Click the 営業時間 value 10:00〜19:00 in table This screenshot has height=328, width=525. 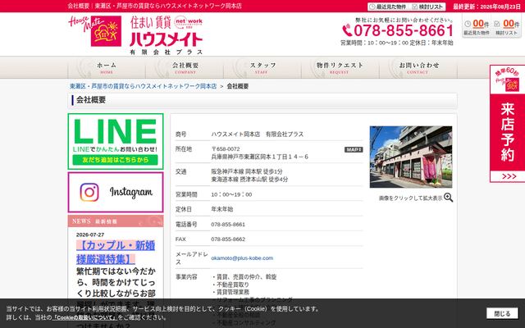tap(231, 194)
